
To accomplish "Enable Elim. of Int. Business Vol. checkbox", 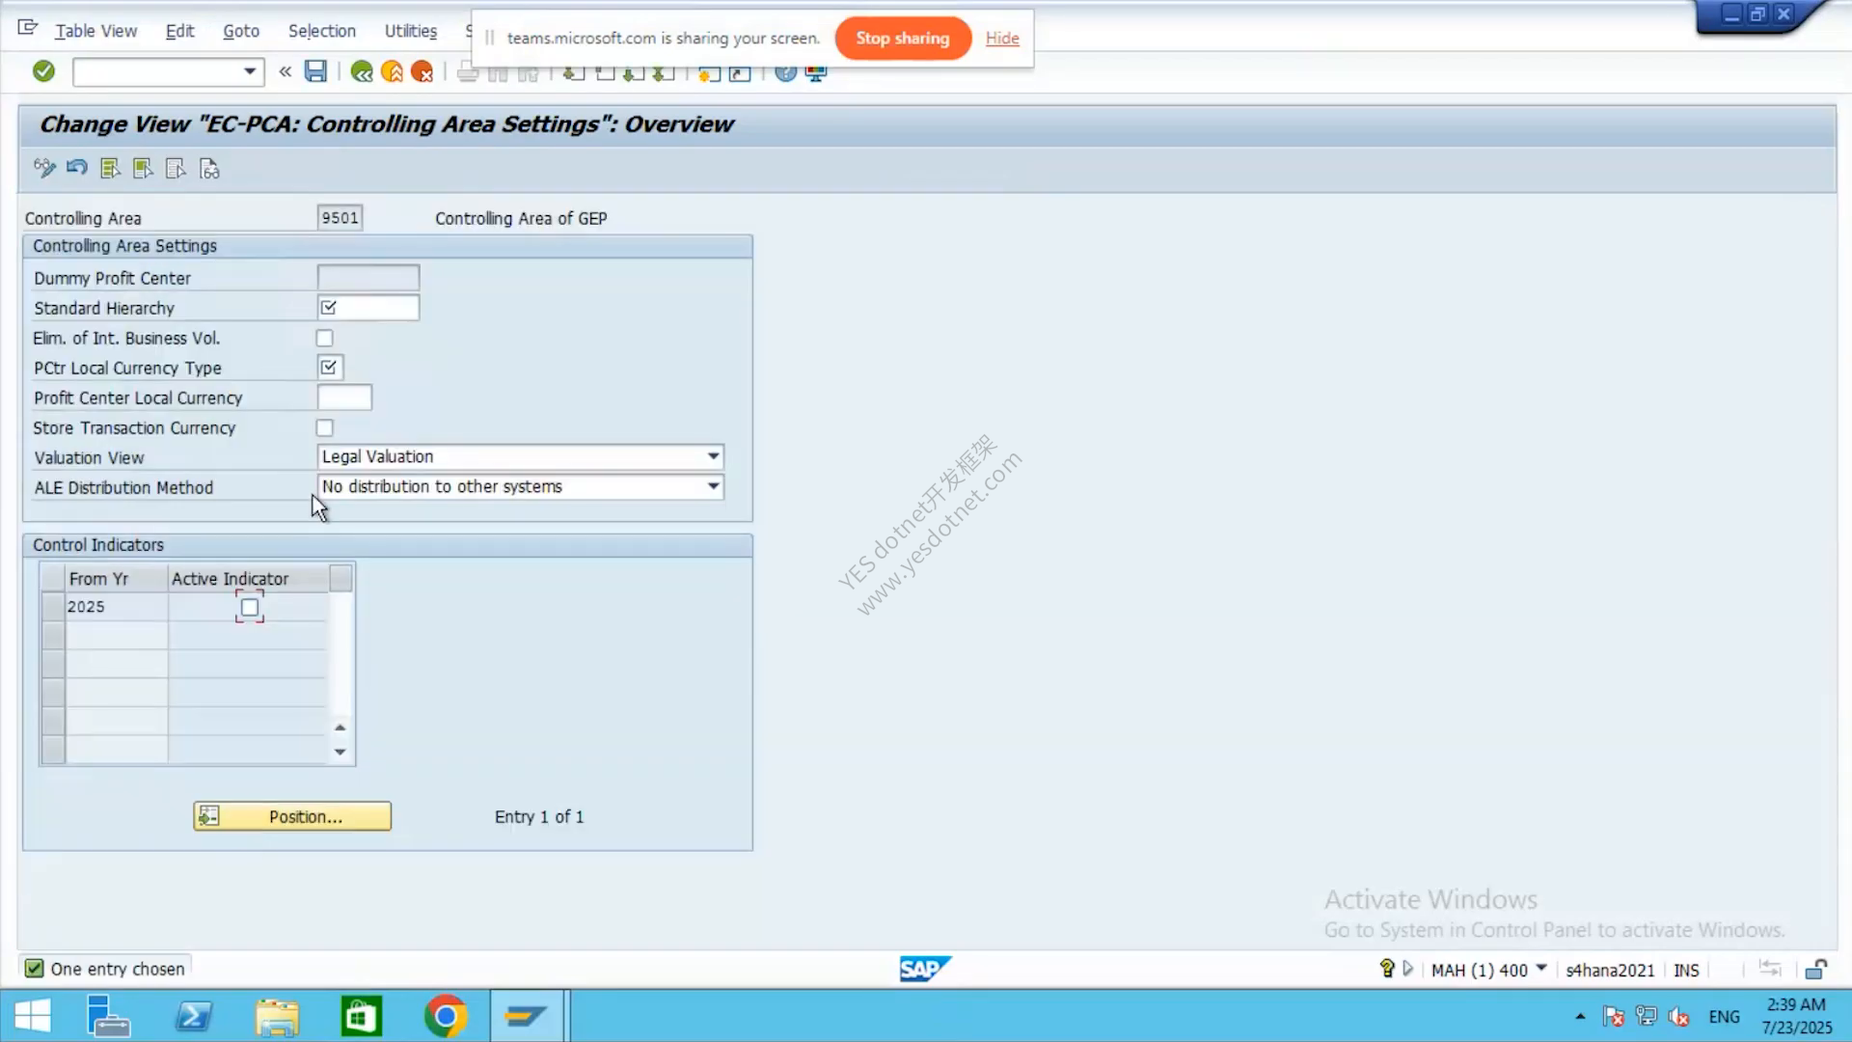I will click(325, 339).
